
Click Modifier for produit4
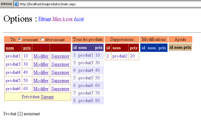tap(41, 72)
